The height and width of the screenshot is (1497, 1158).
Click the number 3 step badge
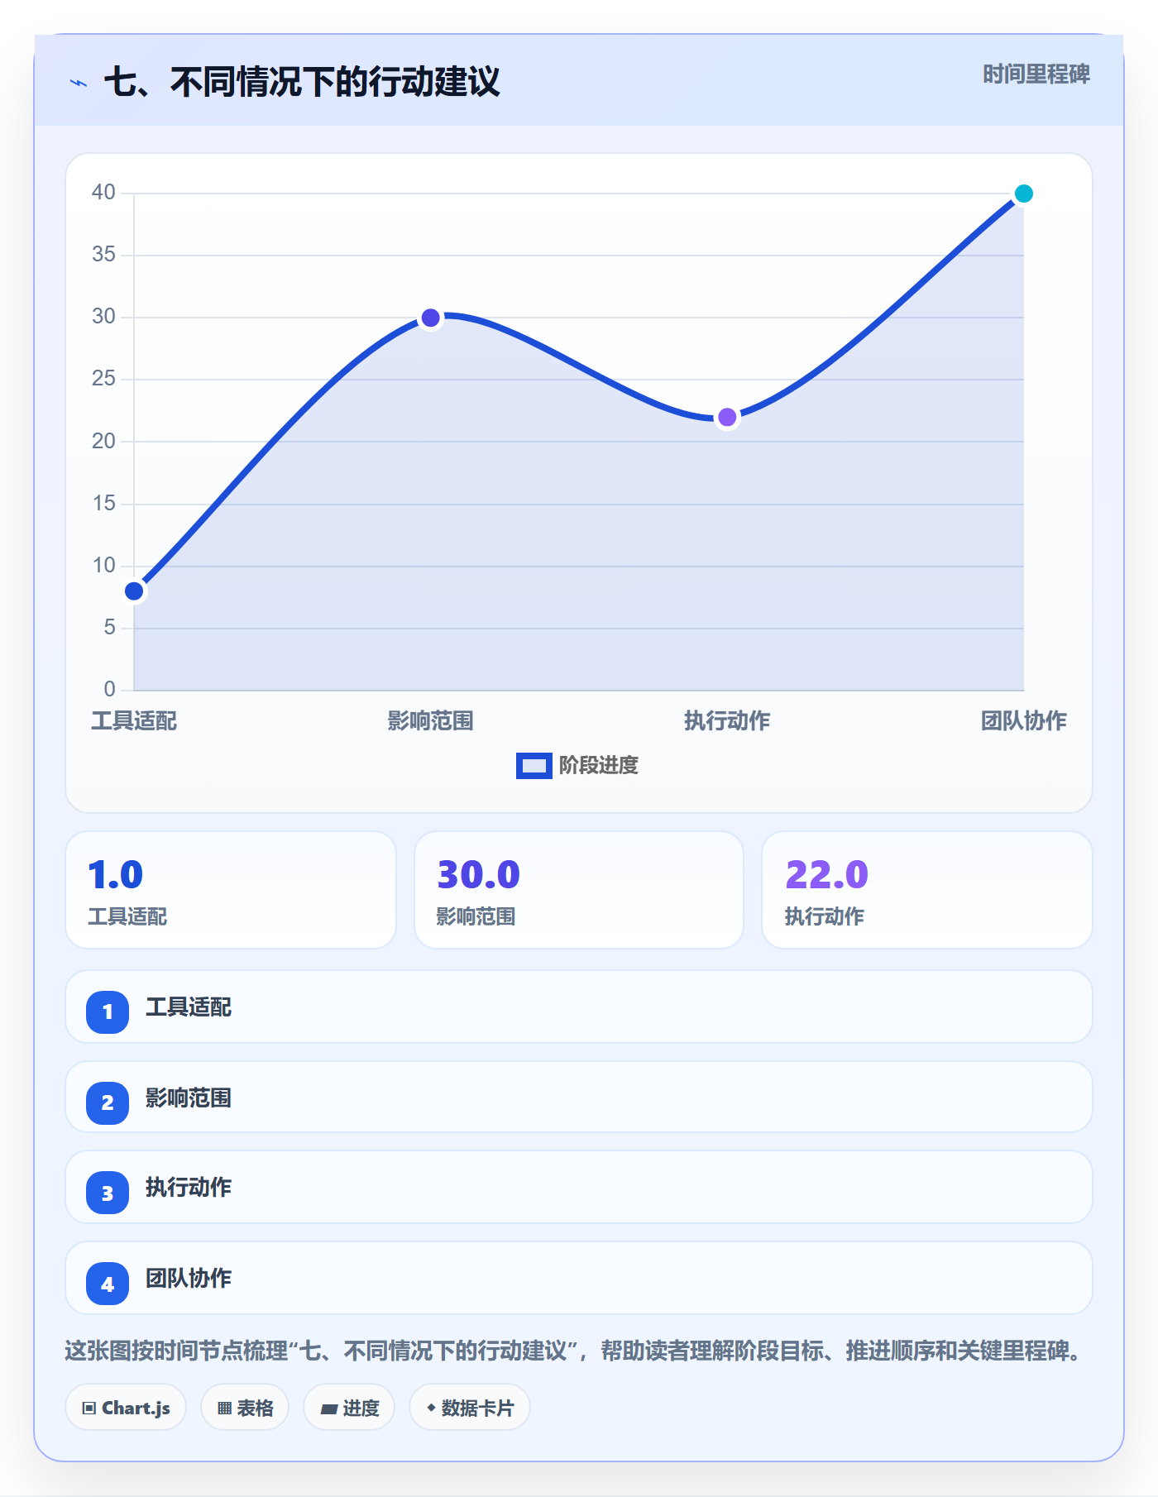point(108,1193)
